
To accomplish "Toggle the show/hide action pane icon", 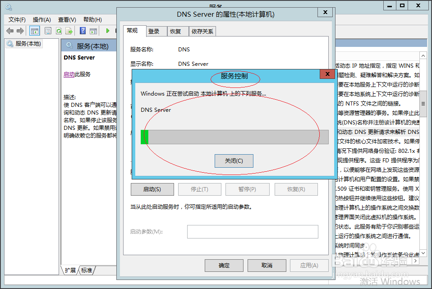I will click(x=93, y=31).
